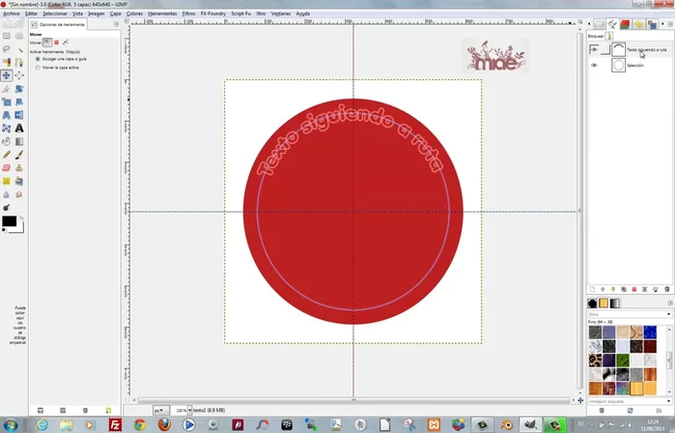The image size is (675, 433).
Task: Activate the Move tool in toolbox
Action: (x=7, y=74)
